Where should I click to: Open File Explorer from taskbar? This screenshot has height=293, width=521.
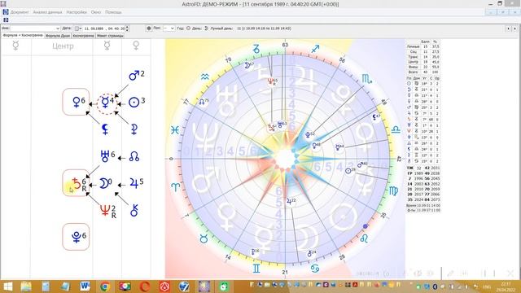pyautogui.click(x=26, y=286)
